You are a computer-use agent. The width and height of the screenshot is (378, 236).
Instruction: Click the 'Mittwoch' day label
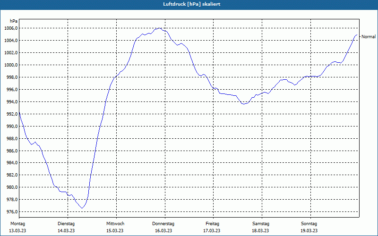pos(115,224)
